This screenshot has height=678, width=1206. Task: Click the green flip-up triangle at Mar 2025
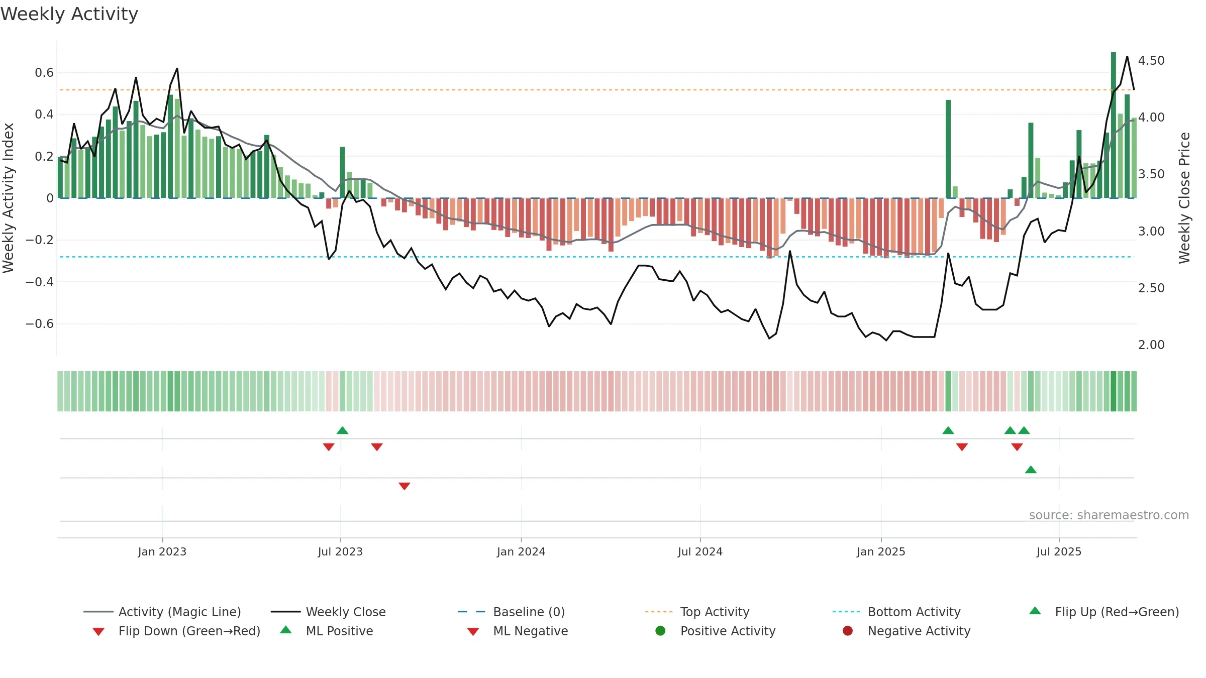pyautogui.click(x=948, y=430)
